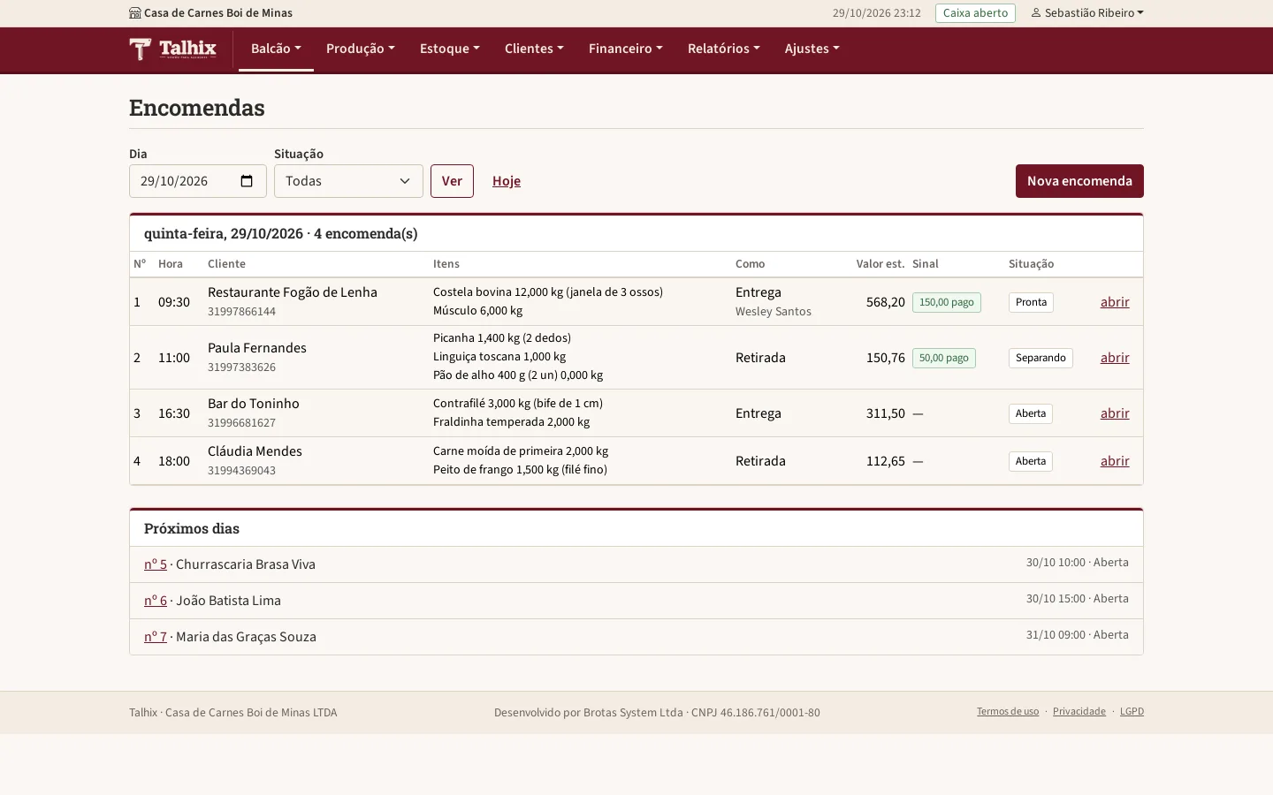Click the Separando status badge
The height and width of the screenshot is (795, 1273).
1041,358
